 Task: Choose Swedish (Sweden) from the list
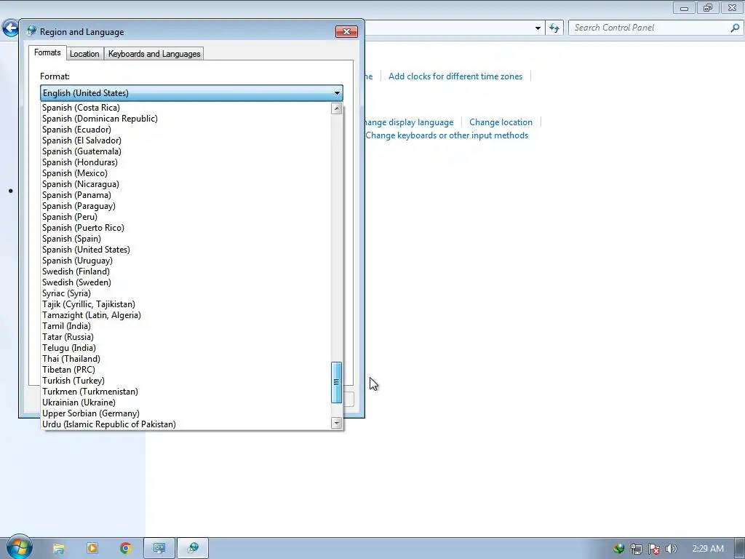click(x=186, y=283)
